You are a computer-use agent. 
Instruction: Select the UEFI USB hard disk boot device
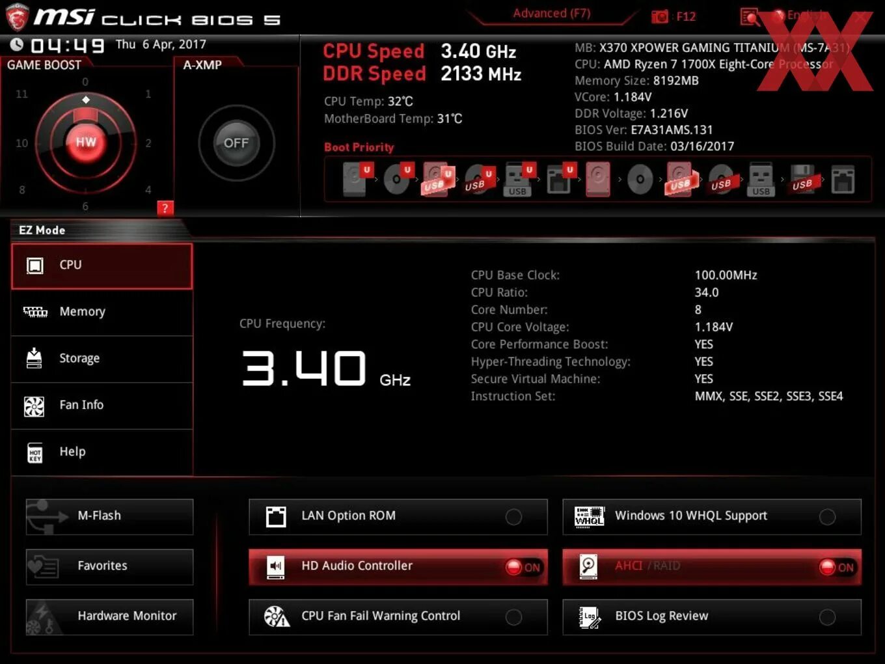(x=438, y=179)
